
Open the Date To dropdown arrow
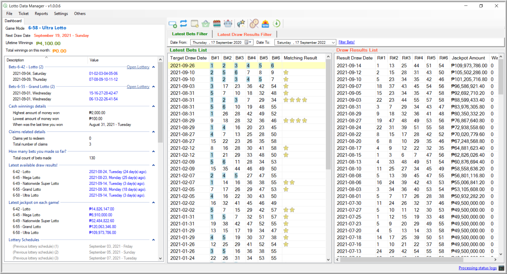click(x=333, y=42)
